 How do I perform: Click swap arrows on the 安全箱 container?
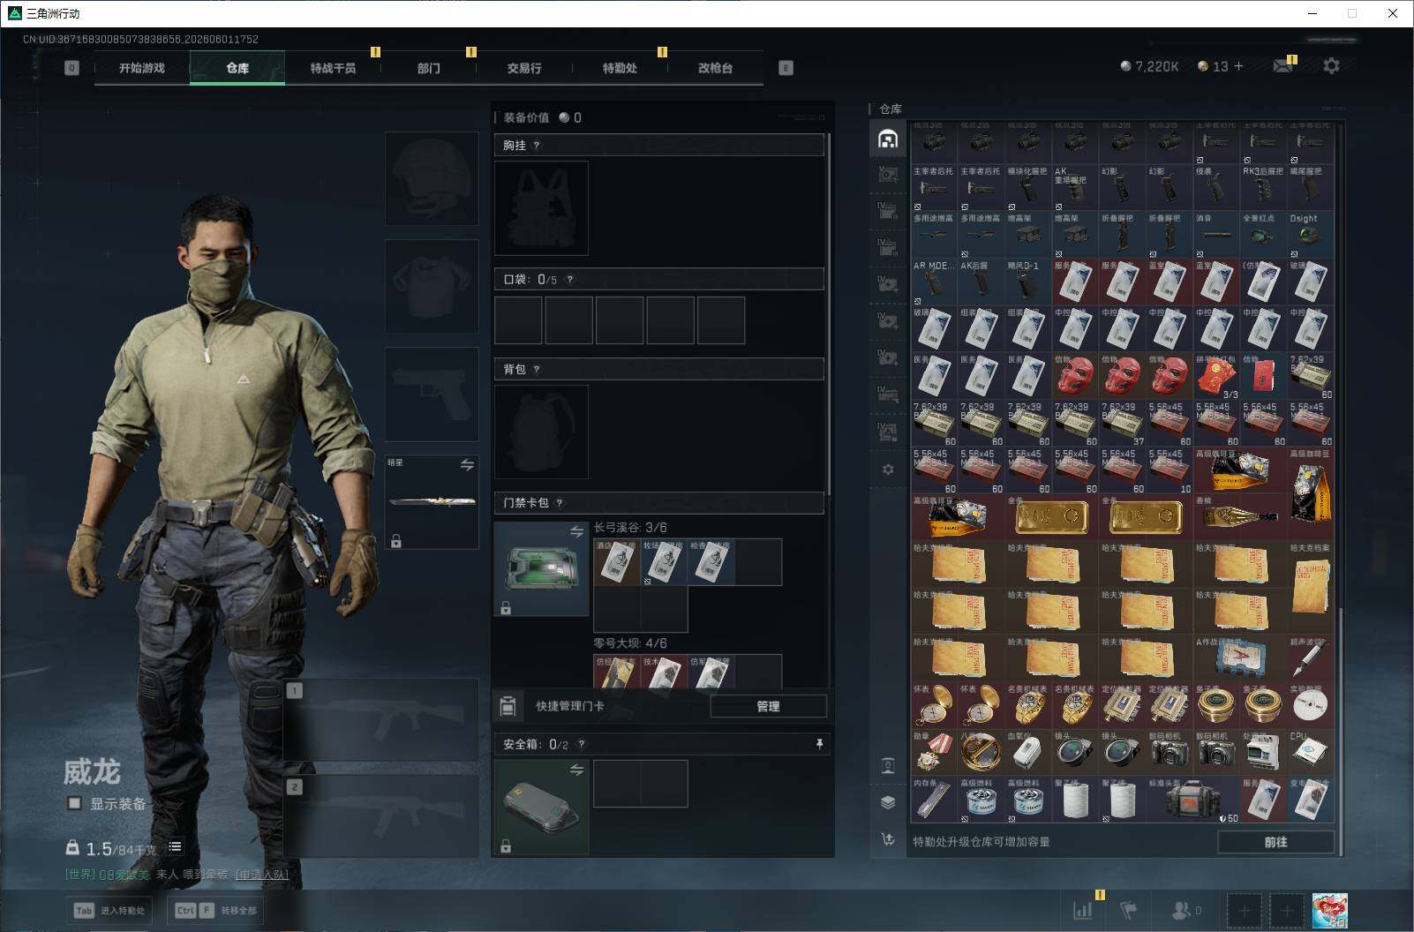[x=576, y=770]
